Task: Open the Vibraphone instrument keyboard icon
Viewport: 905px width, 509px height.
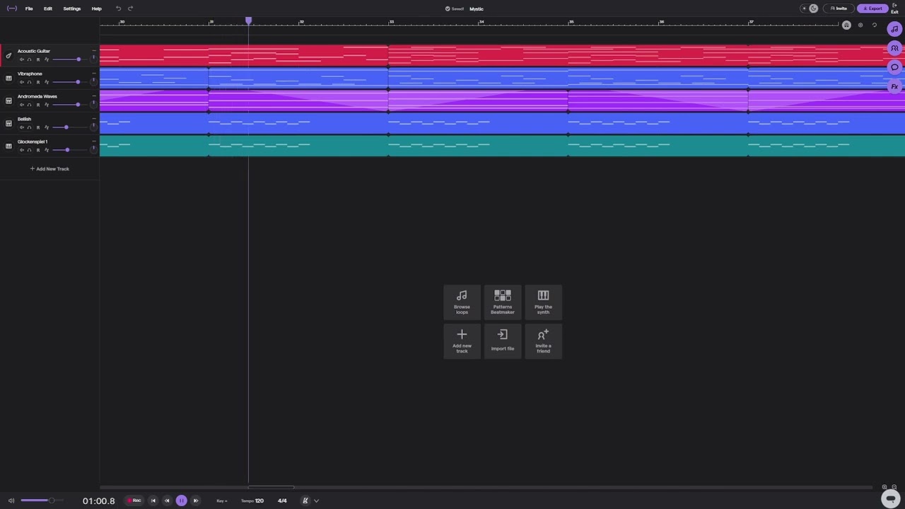Action: (8, 78)
